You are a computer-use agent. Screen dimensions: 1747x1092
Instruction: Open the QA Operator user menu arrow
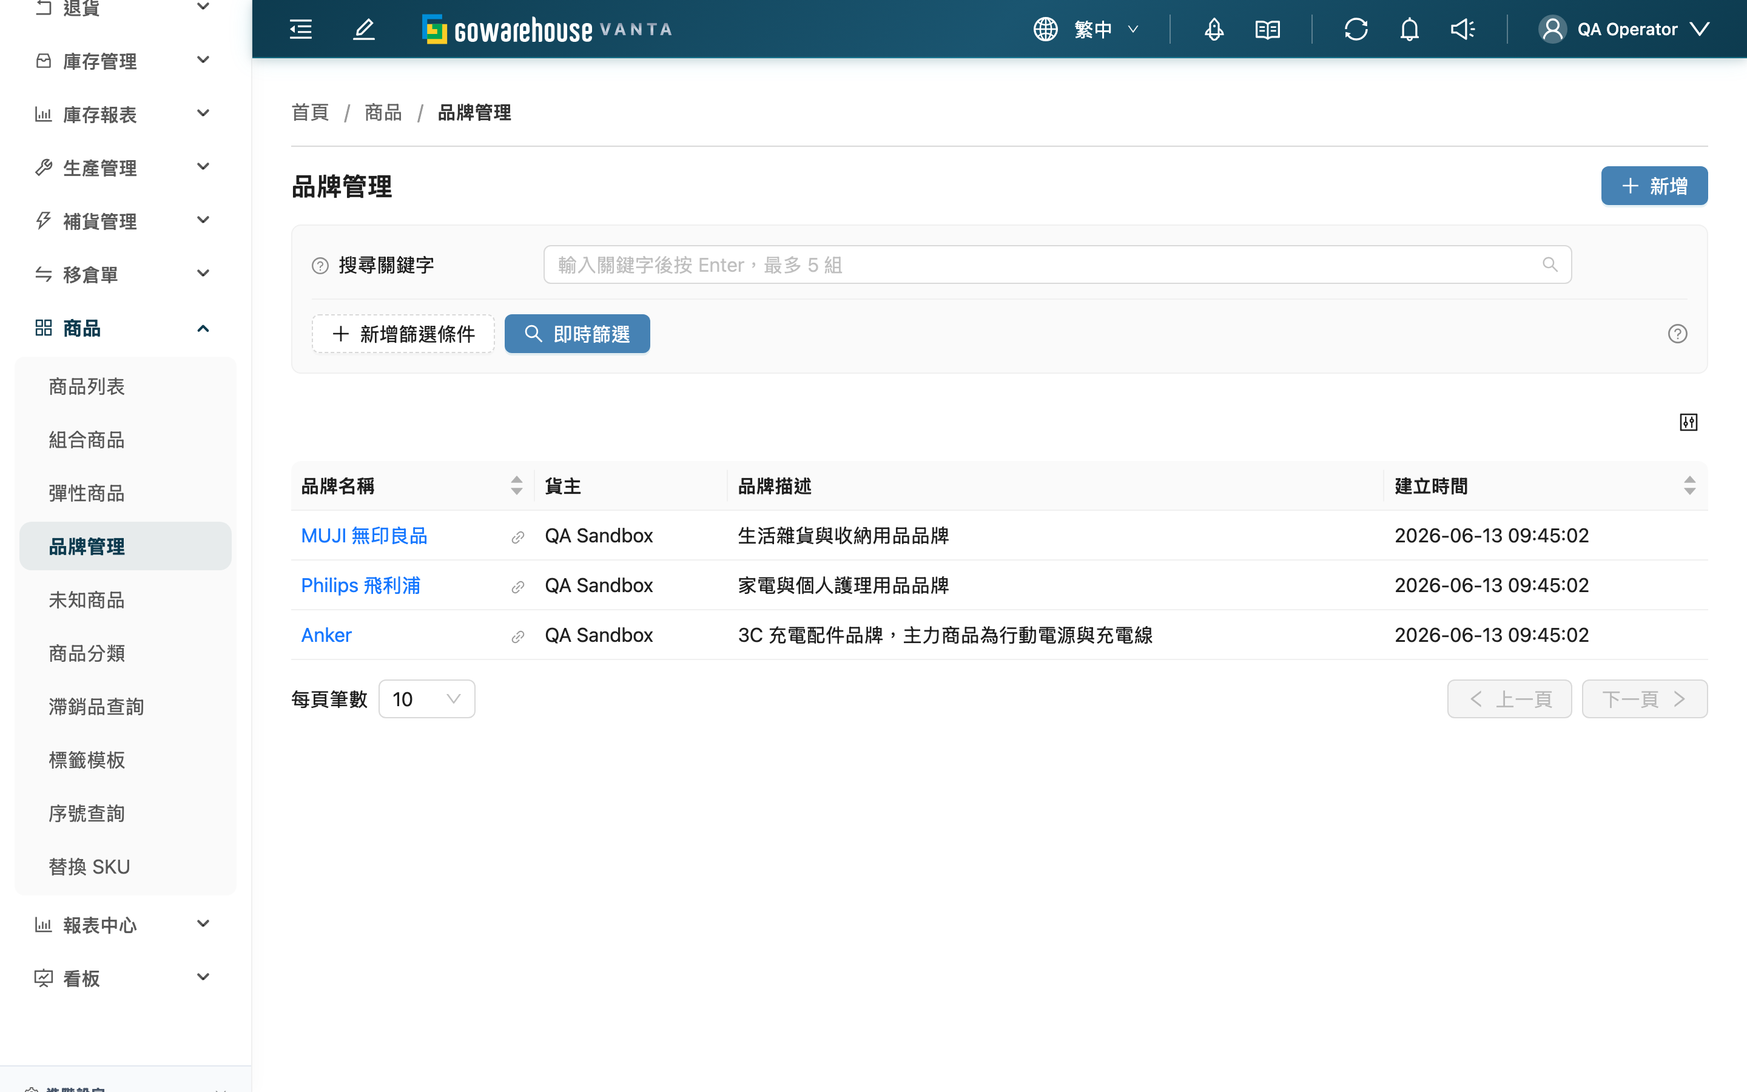1700,30
